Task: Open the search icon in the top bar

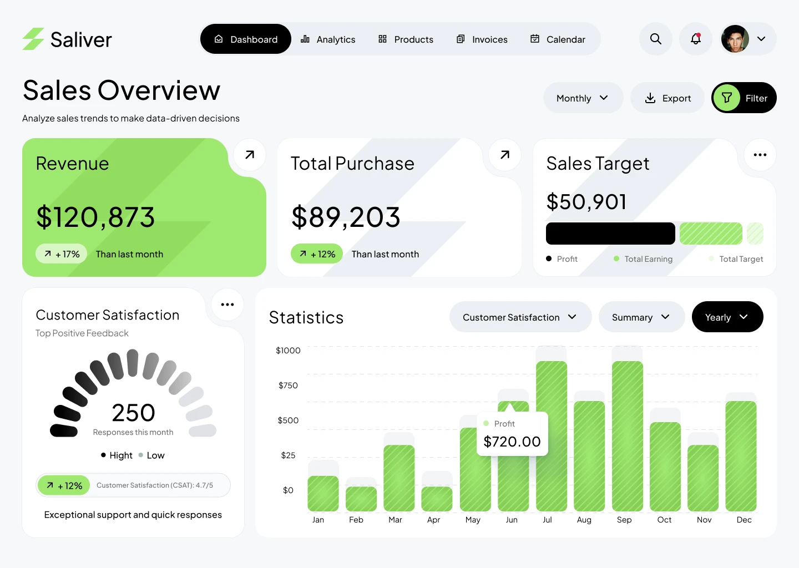Action: [x=655, y=39]
